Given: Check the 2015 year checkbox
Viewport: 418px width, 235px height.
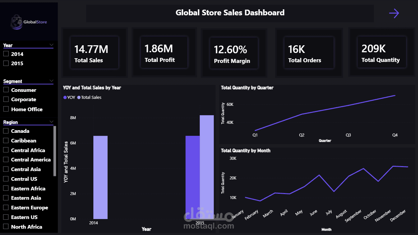Looking at the screenshot, I should [x=6, y=63].
